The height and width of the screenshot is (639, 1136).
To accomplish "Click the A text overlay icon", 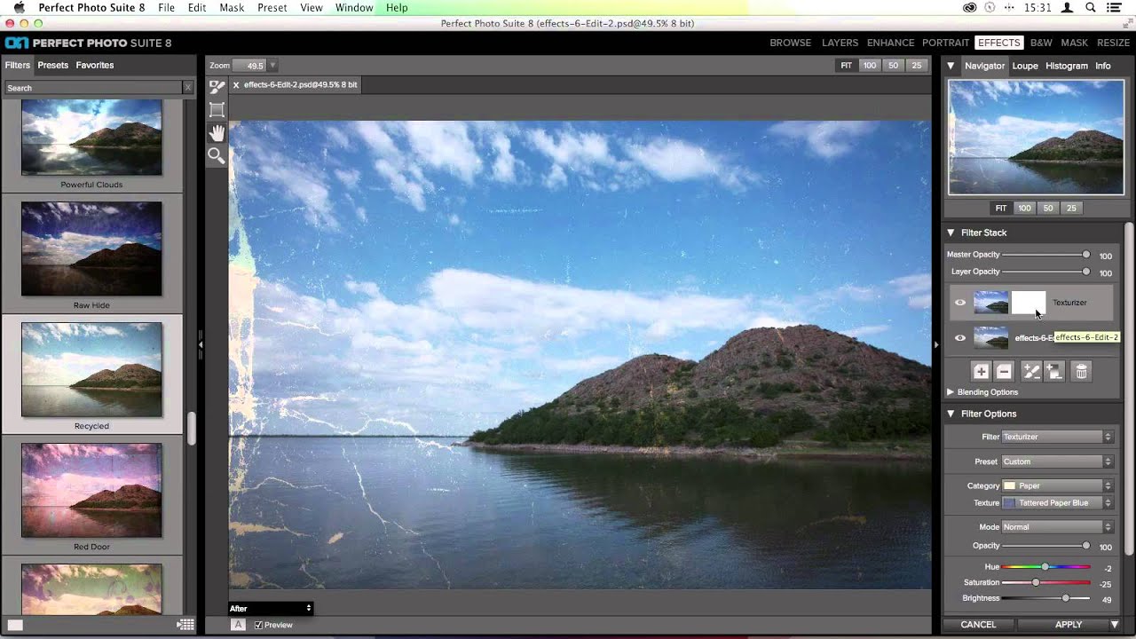I will pos(238,625).
